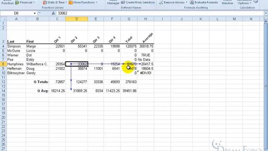Screen dimensions: 268x151
Task: Open Calculation Options dropdown
Action: click(245, 3)
